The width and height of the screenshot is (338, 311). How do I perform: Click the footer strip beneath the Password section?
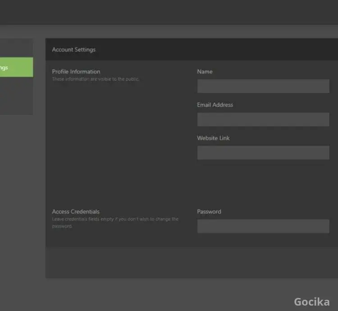[x=192, y=262]
